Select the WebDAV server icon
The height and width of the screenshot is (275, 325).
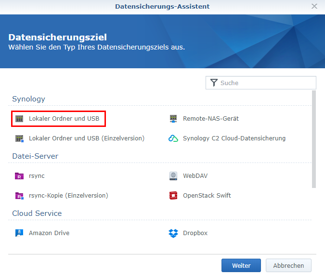173,176
